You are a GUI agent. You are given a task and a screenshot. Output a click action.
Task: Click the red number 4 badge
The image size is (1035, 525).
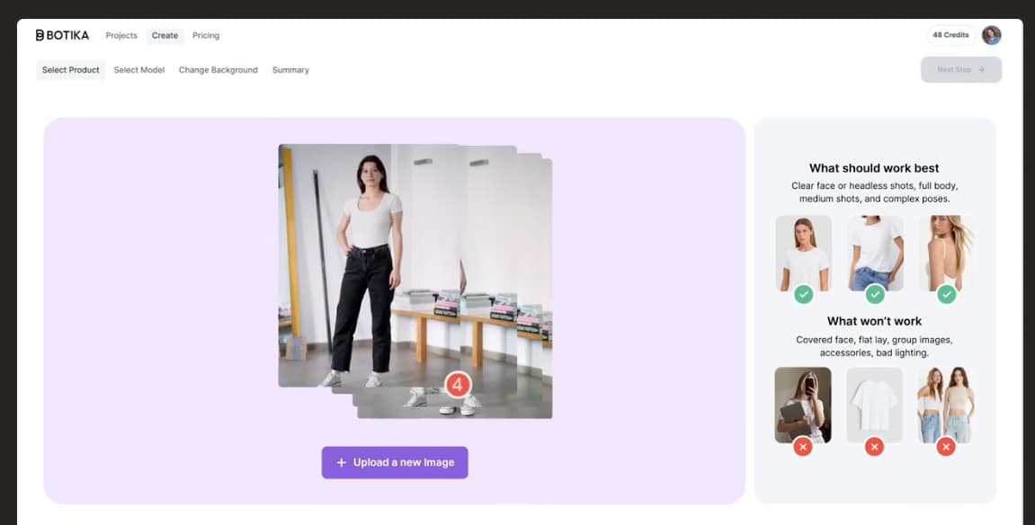click(x=457, y=386)
